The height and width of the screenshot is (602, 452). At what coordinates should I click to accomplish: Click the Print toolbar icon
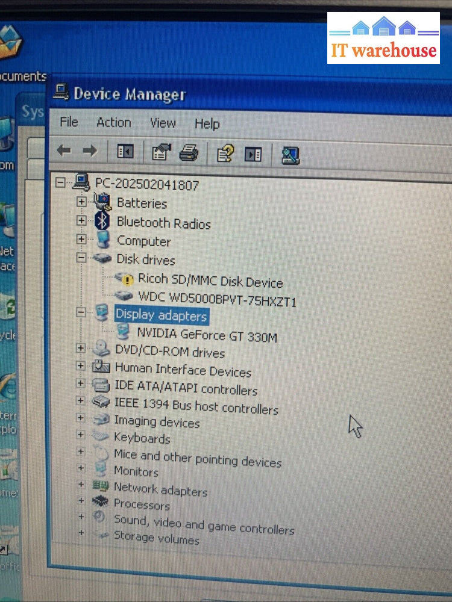(x=189, y=154)
